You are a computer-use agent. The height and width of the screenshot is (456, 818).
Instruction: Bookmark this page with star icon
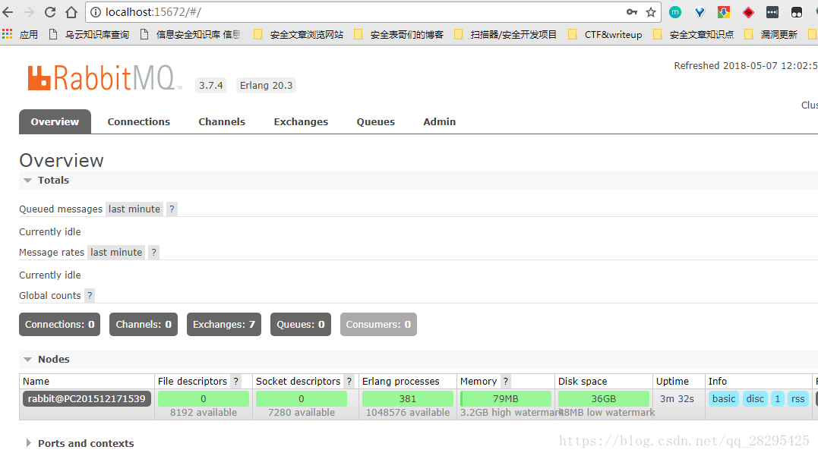click(x=651, y=12)
